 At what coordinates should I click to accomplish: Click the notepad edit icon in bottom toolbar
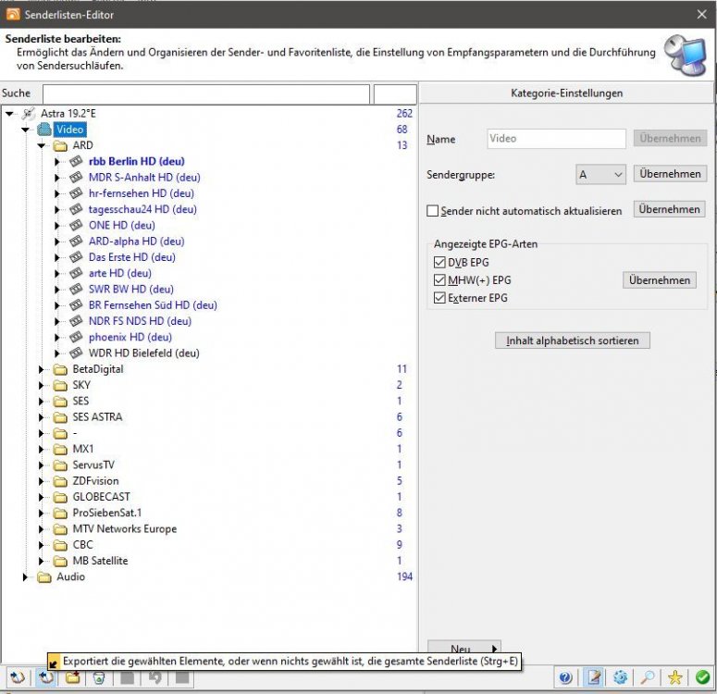point(593,678)
